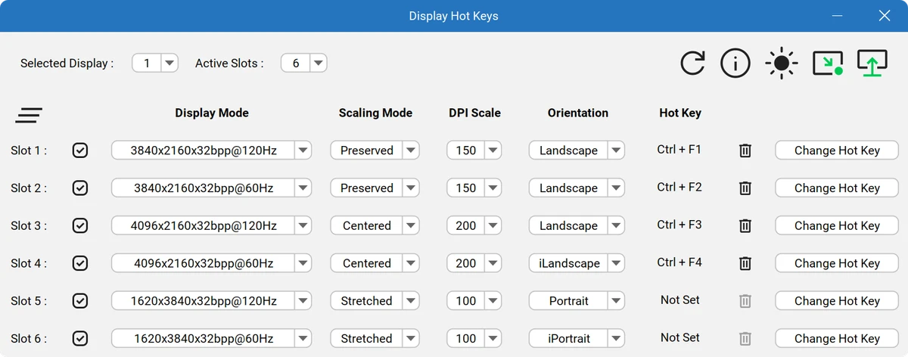Toggle the Slot 6 checkbox
The width and height of the screenshot is (908, 357).
tap(80, 339)
